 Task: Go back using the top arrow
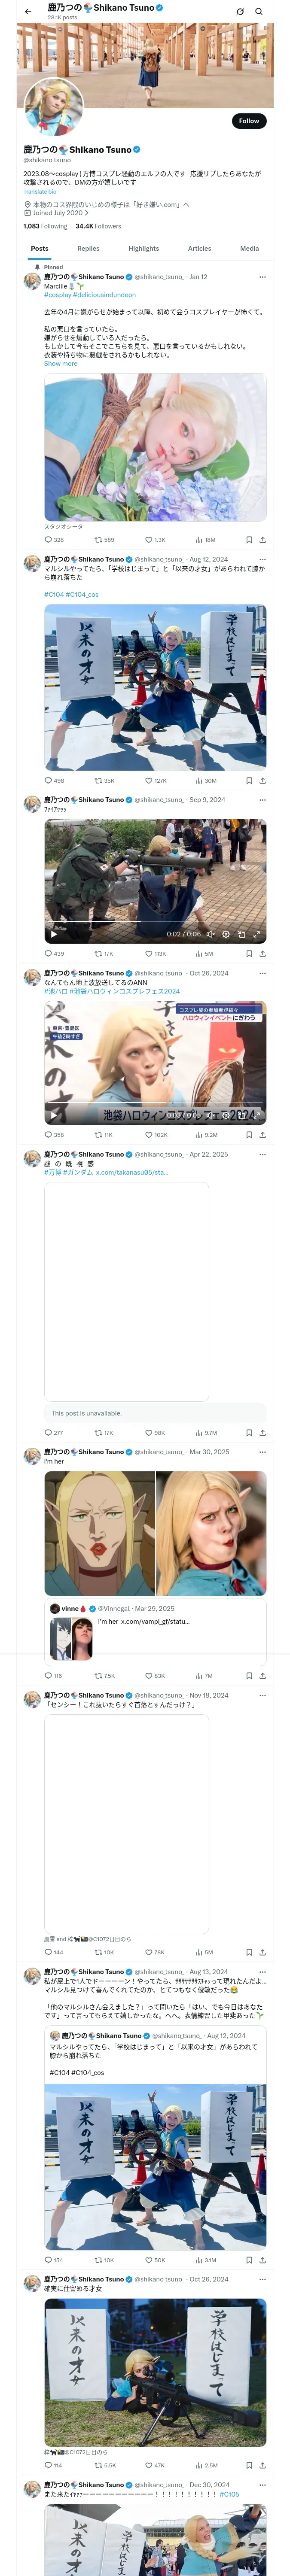pos(28,12)
